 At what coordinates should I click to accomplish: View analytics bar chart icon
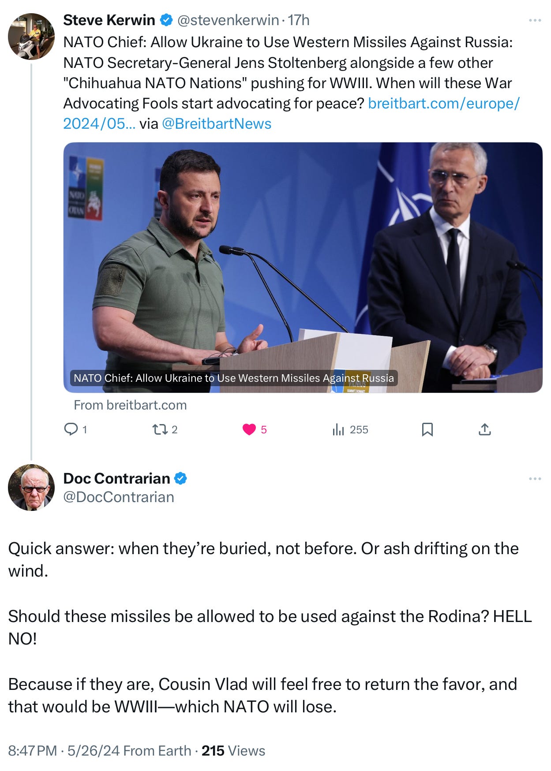(x=338, y=429)
